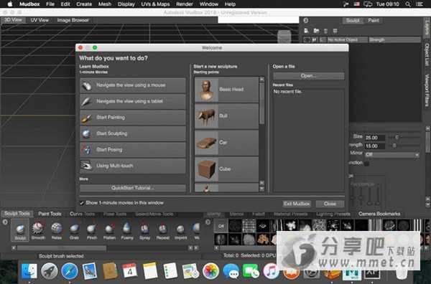Screen dimensions: 431x284
Task: Select the Spray brush tool
Action: 144,230
